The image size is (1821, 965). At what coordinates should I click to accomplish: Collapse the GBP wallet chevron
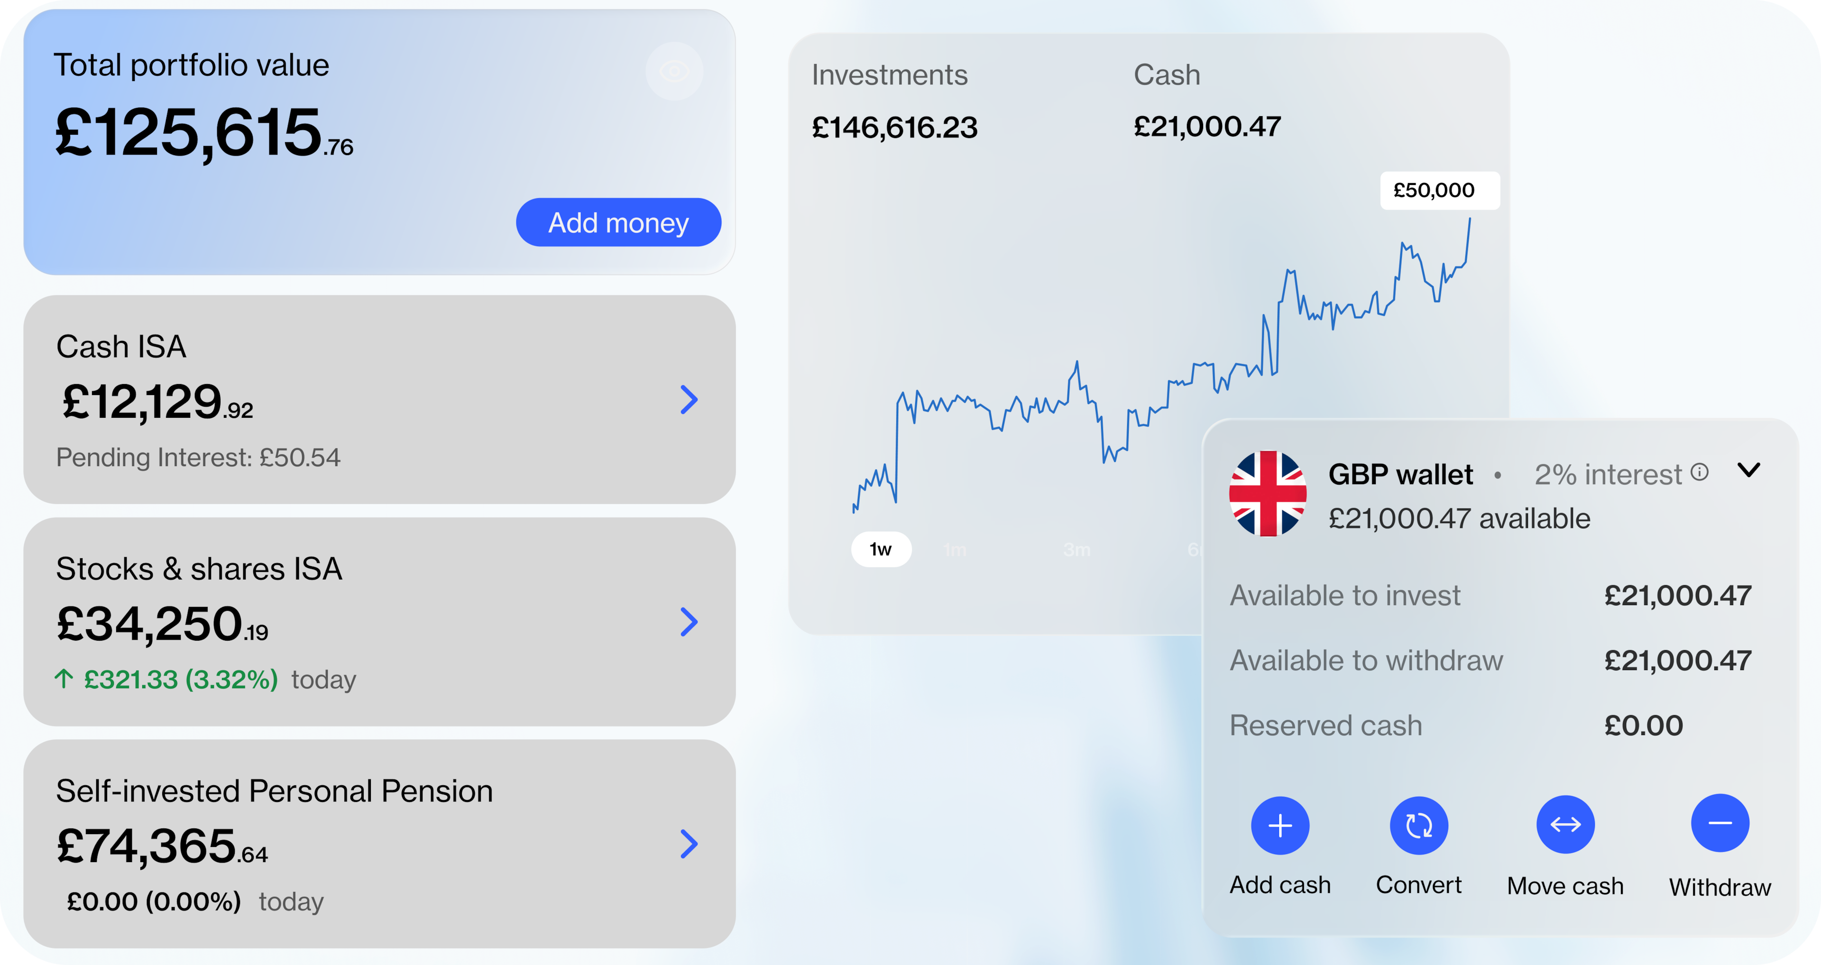click(1749, 469)
